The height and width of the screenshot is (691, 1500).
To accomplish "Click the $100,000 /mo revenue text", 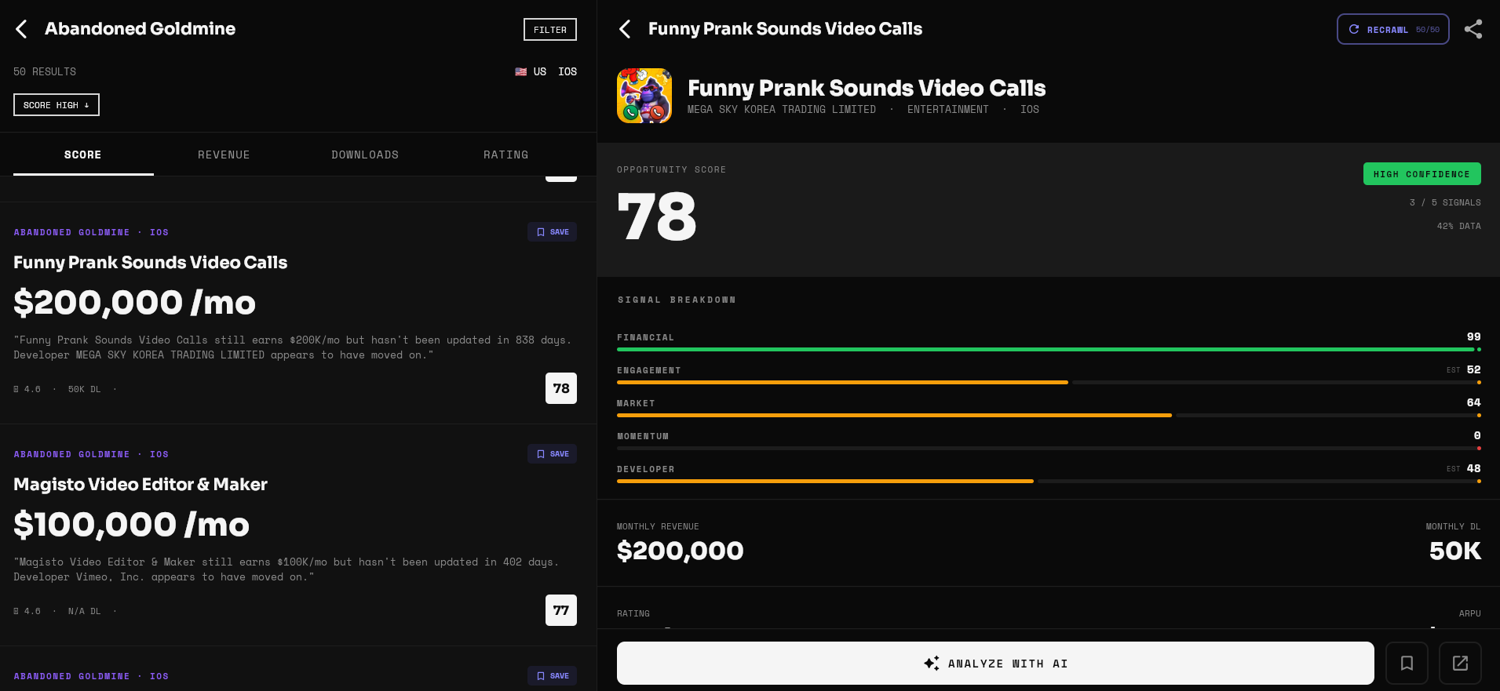I will tap(131, 525).
